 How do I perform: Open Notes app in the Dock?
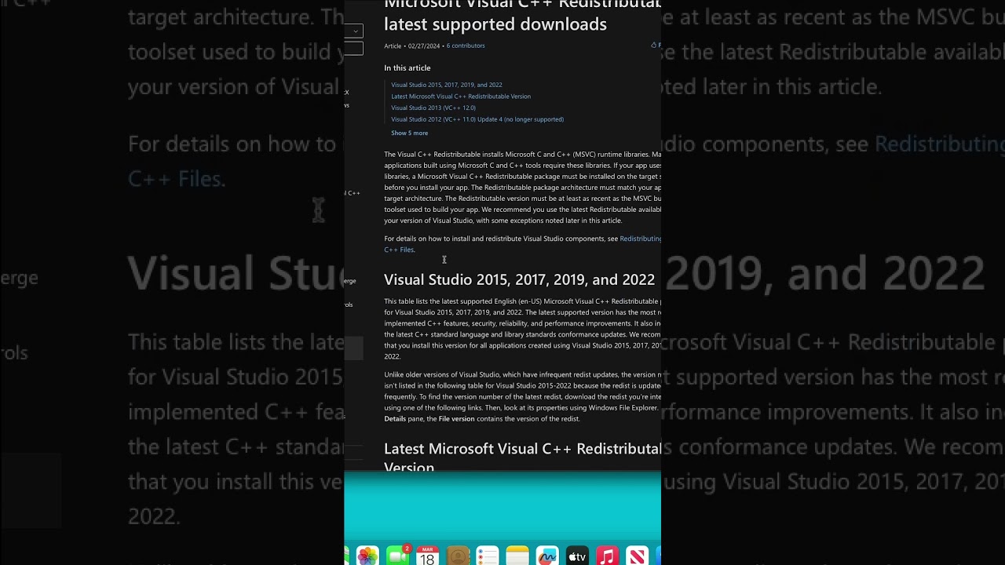[517, 556]
